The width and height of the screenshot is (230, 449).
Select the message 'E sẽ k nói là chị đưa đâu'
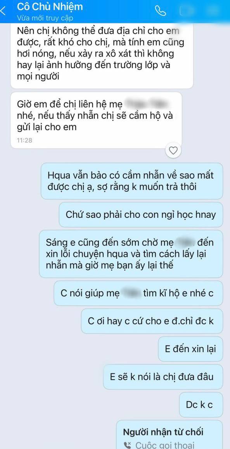point(163,377)
